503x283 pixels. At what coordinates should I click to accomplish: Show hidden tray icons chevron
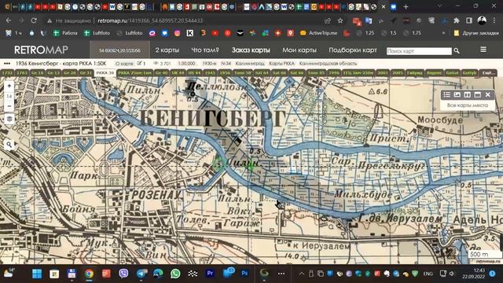301,274
